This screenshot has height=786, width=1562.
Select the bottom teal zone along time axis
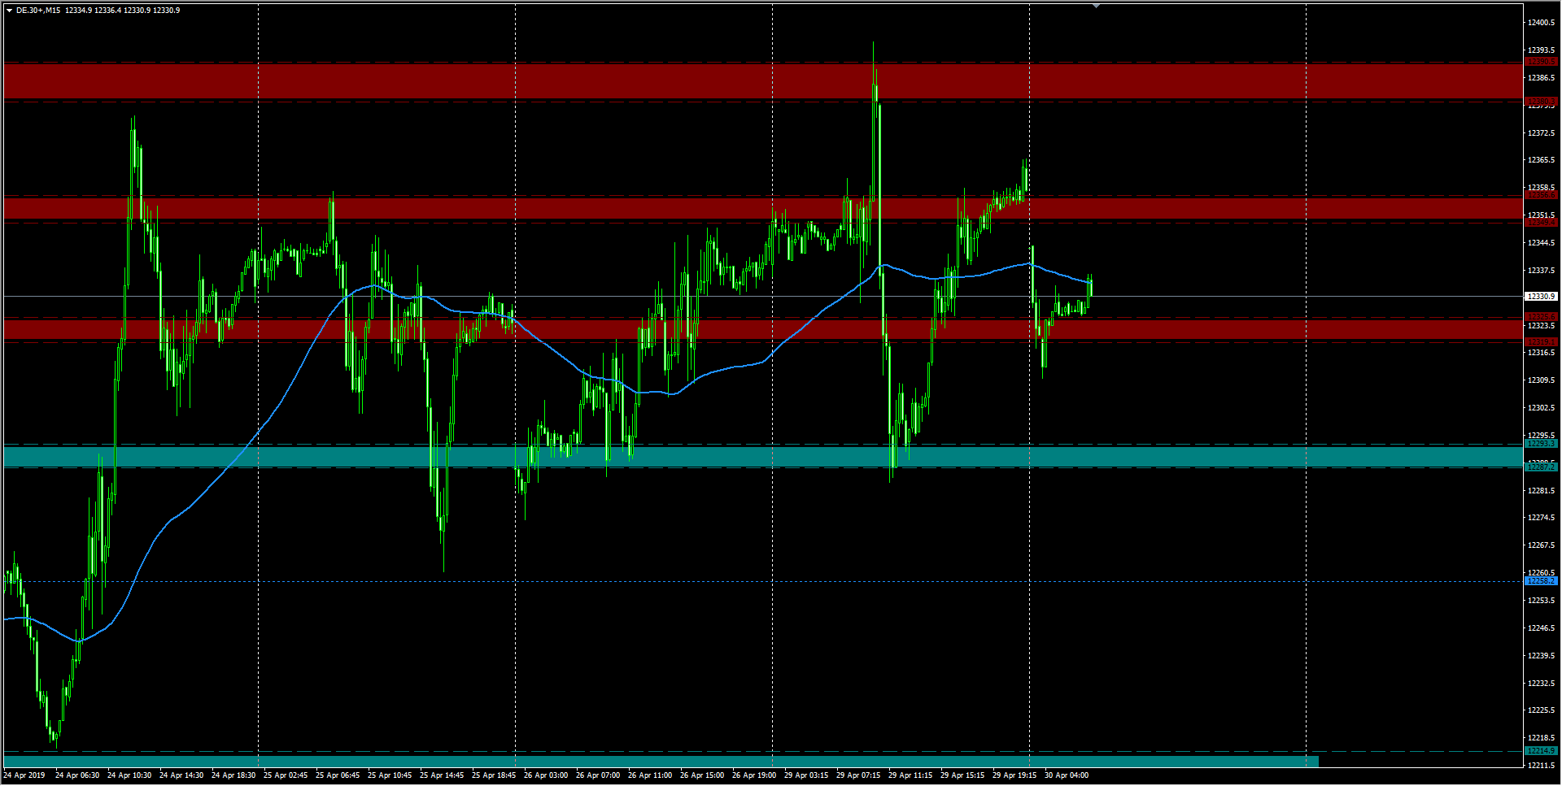(651, 762)
